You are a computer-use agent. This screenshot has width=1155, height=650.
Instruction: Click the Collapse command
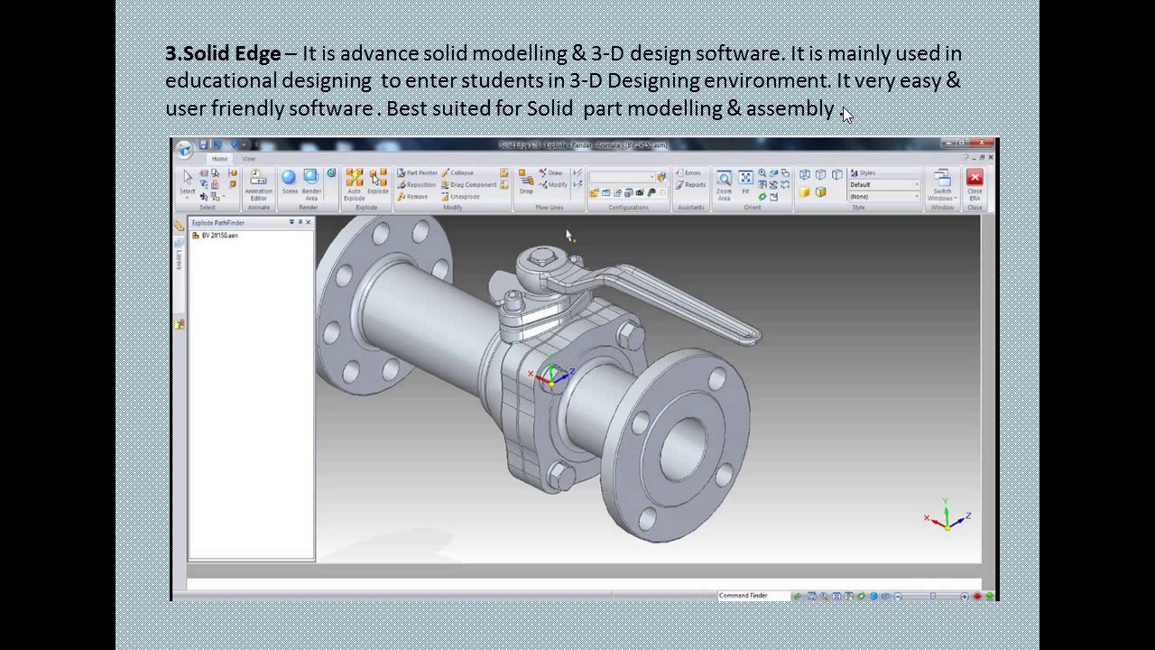457,172
